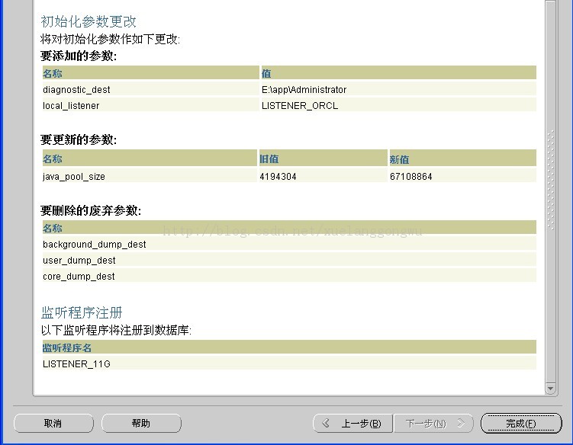This screenshot has height=445, width=573.
Task: Click the greyed-out 下一步(N) button
Action: pyautogui.click(x=433, y=423)
